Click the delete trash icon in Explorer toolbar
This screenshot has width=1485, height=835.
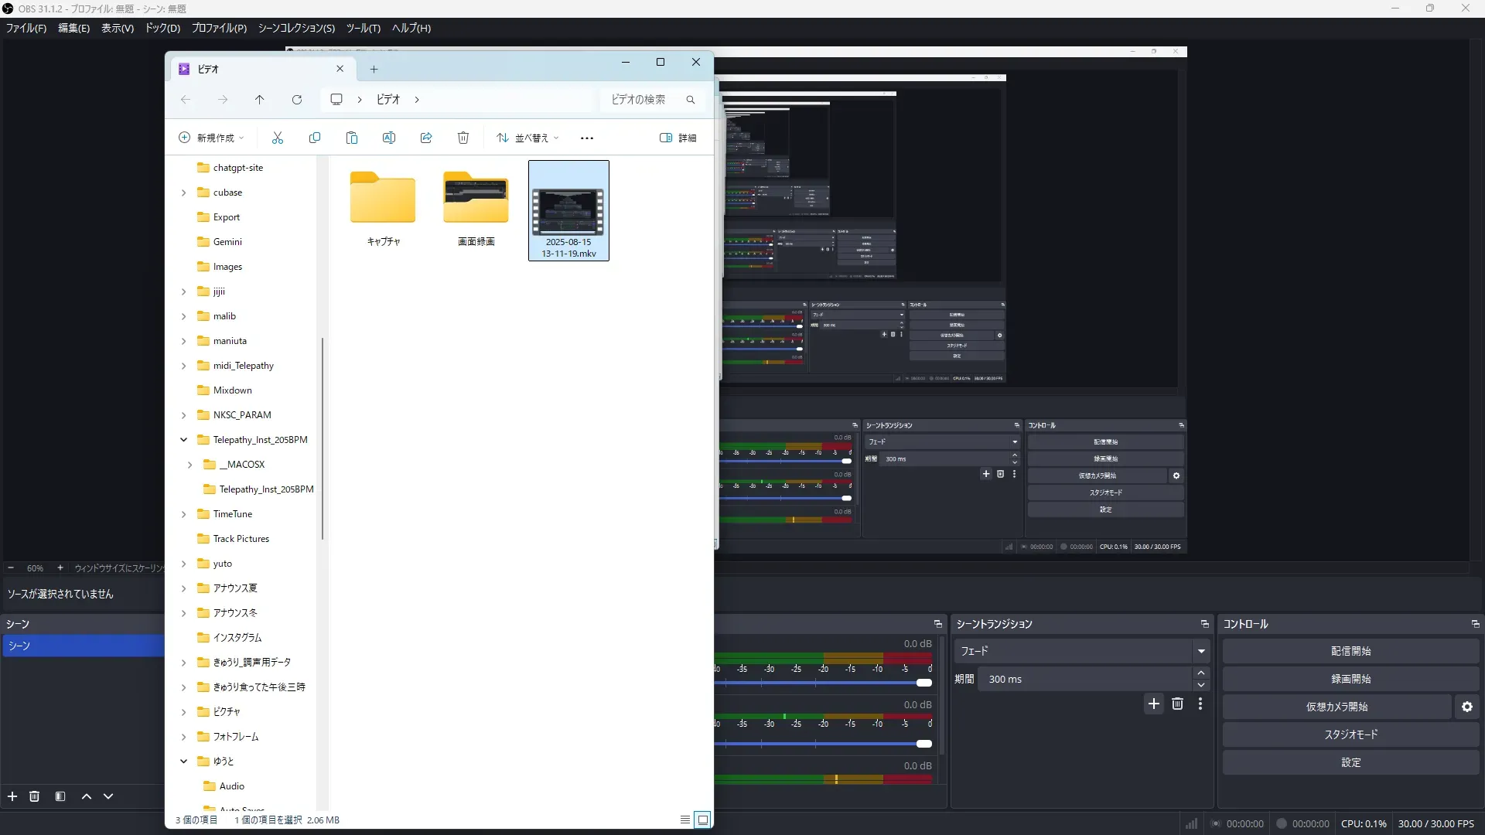click(463, 138)
